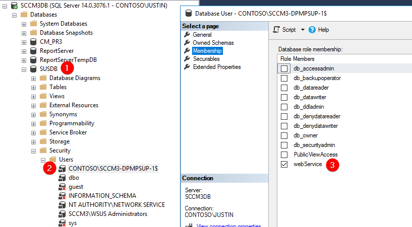Open the Script dropdown arrow
Viewport: 412px width, 227px height.
[x=303, y=30]
